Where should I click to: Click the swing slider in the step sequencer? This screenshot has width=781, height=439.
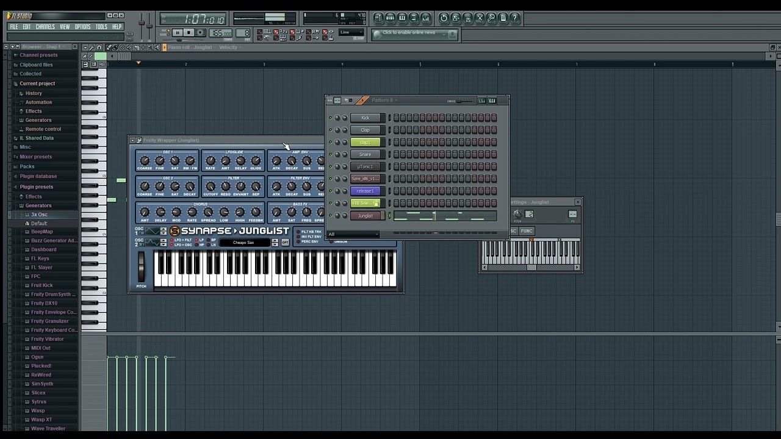(466, 101)
